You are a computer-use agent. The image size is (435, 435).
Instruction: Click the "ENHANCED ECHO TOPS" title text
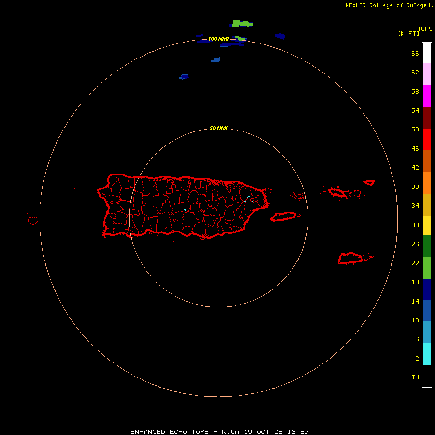click(x=170, y=432)
